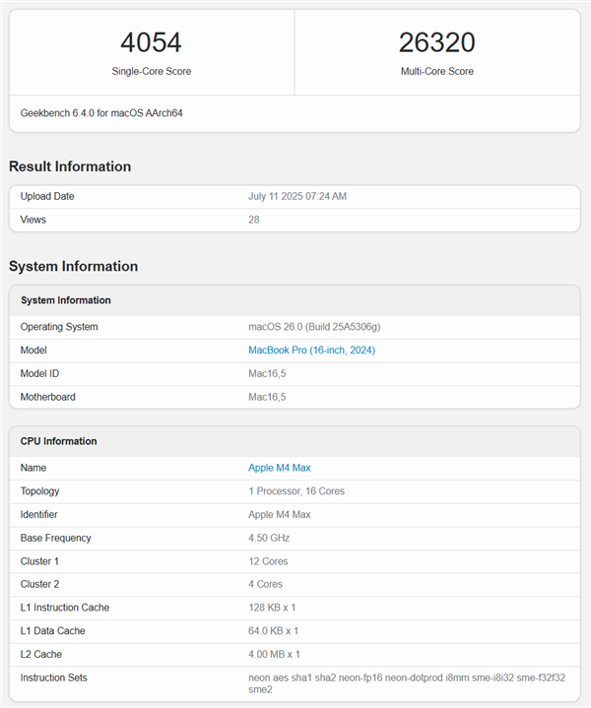The width and height of the screenshot is (591, 708).
Task: Click the Topology value 1 Processor, 16 Cores
Action: [x=296, y=491]
